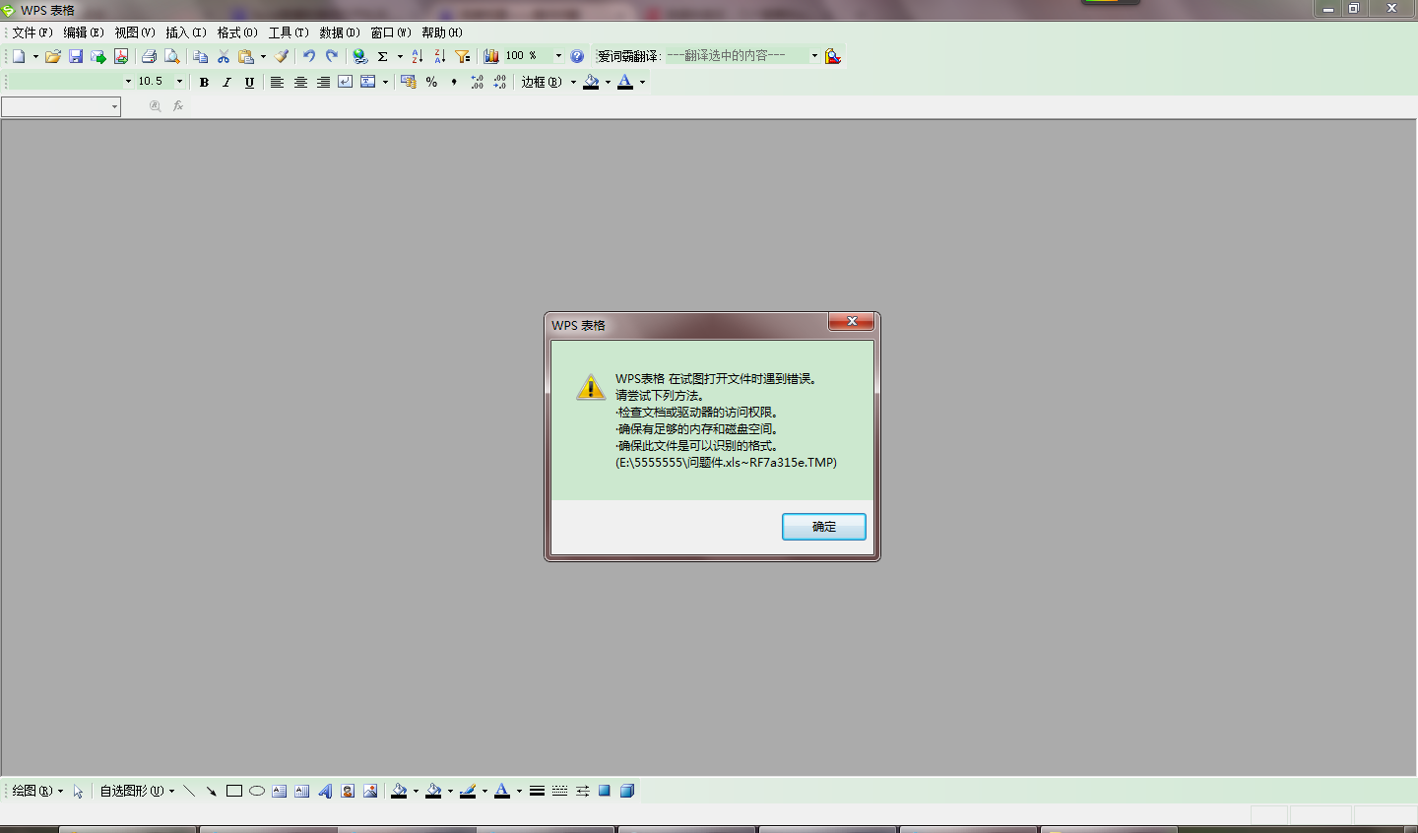
Task: Insert picture from file icon
Action: click(370, 791)
